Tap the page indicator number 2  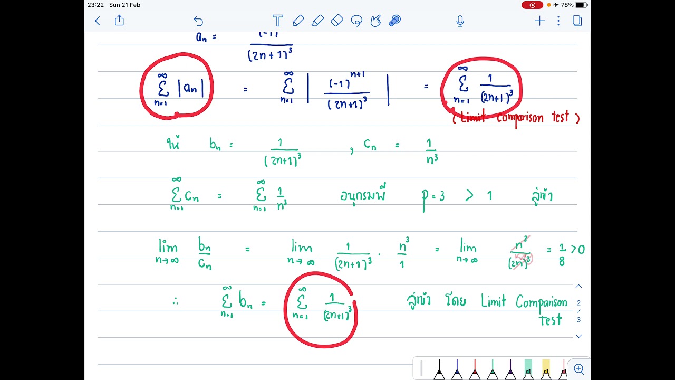[578, 303]
